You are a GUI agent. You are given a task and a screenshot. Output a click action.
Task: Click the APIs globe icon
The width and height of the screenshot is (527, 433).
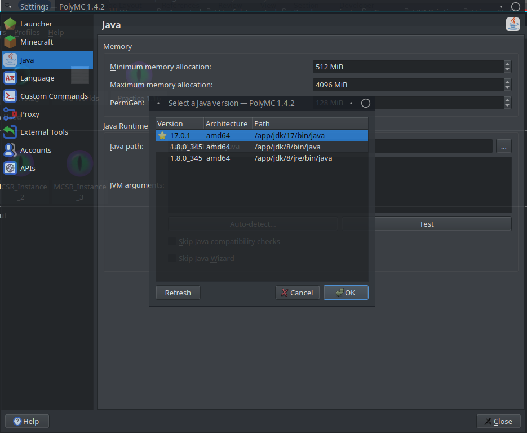click(10, 168)
